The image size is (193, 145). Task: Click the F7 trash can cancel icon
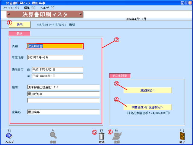point(102,136)
